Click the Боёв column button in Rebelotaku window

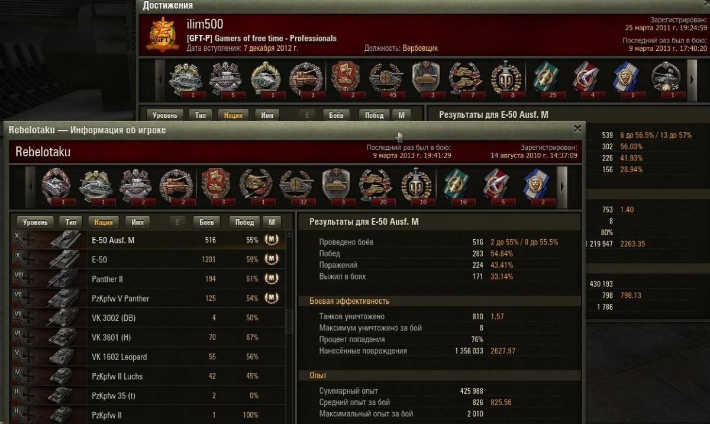pos(207,222)
